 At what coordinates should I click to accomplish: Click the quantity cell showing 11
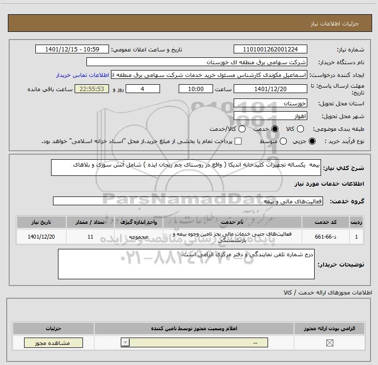(90, 237)
